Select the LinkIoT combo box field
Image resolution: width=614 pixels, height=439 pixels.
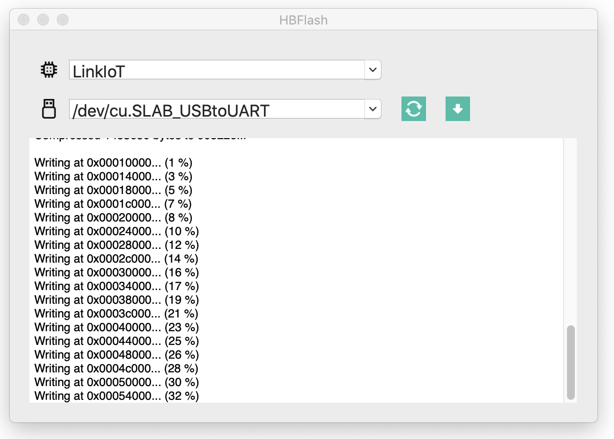[x=225, y=70]
